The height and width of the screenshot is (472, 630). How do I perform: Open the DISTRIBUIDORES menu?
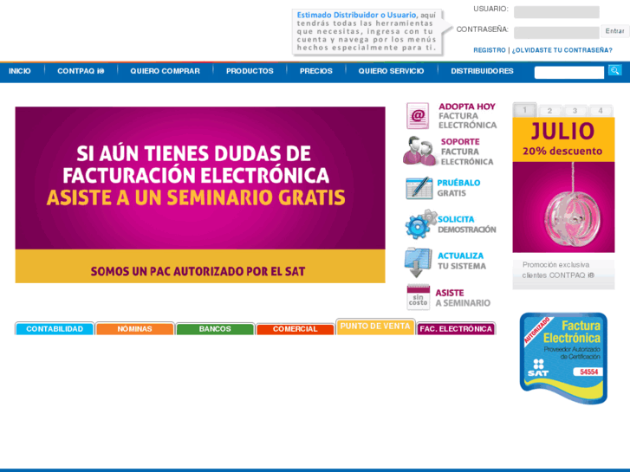482,71
